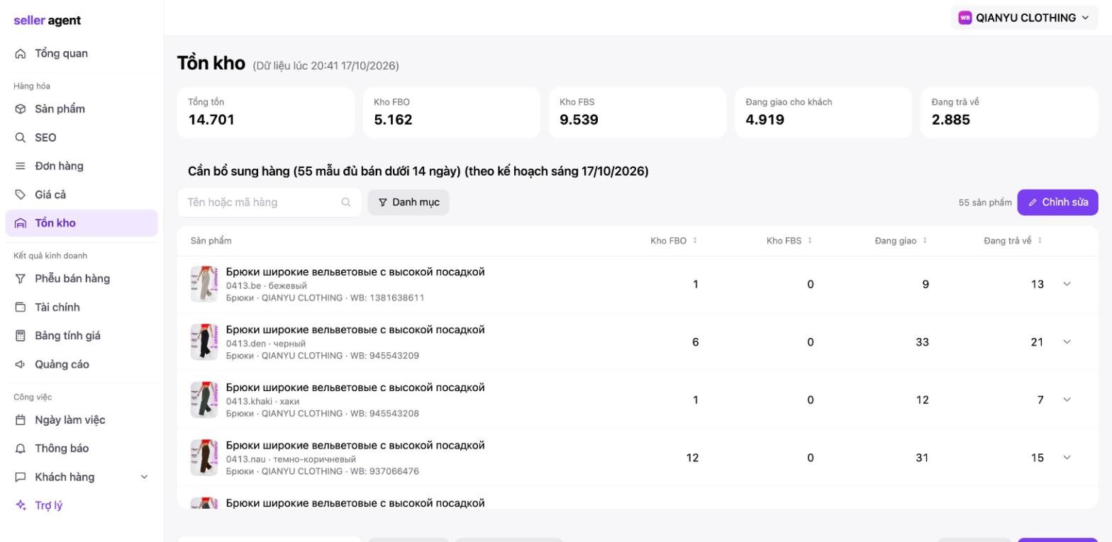Click the WB store badge icon
The image size is (1112, 542).
[x=964, y=18]
